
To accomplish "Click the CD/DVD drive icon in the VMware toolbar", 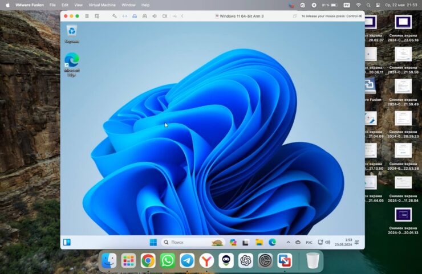I will [144, 16].
